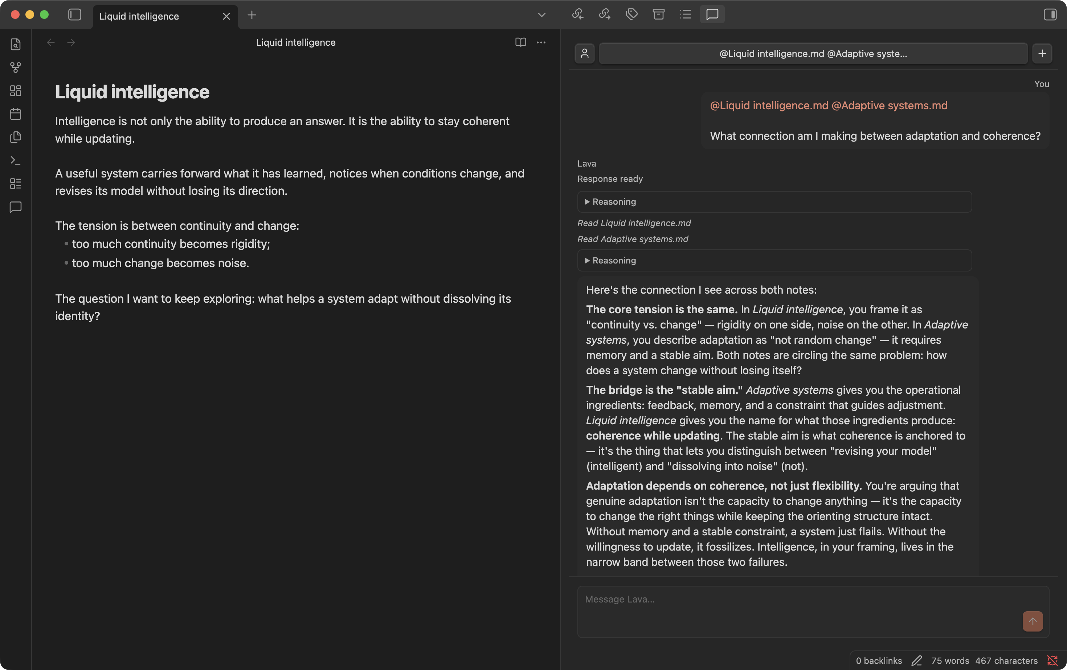
Task: Toggle editing mode pencil in status bar
Action: [916, 661]
